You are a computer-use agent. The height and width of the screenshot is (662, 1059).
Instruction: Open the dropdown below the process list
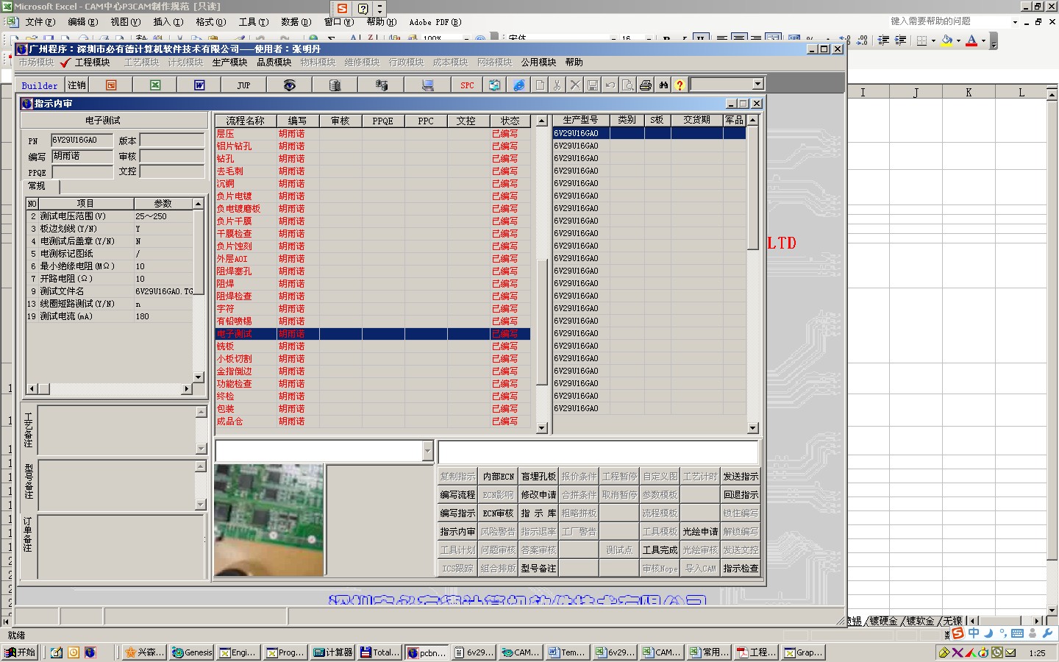point(427,451)
